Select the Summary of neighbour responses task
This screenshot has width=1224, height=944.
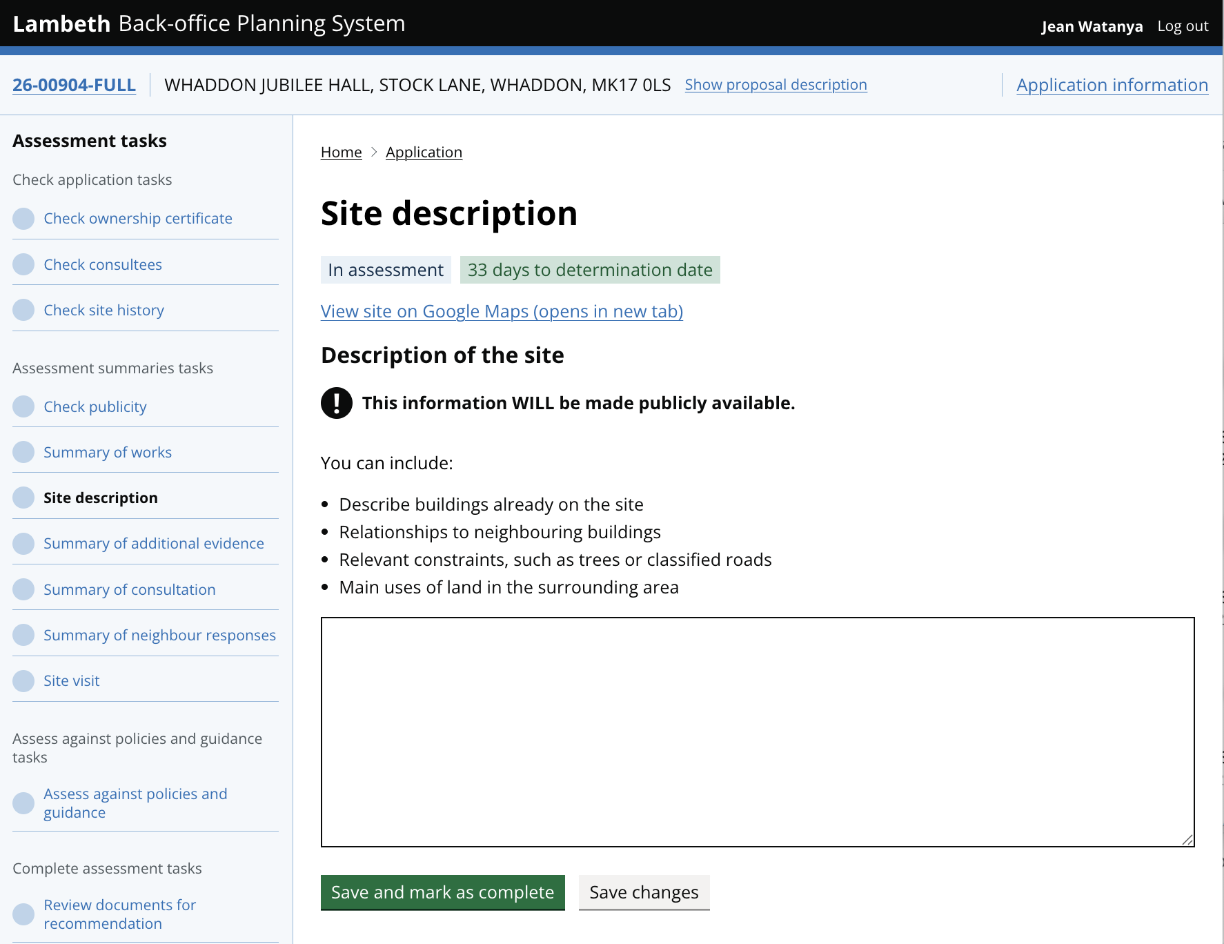(159, 634)
